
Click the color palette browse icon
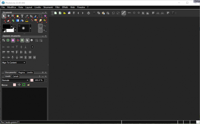(x=69, y=13)
